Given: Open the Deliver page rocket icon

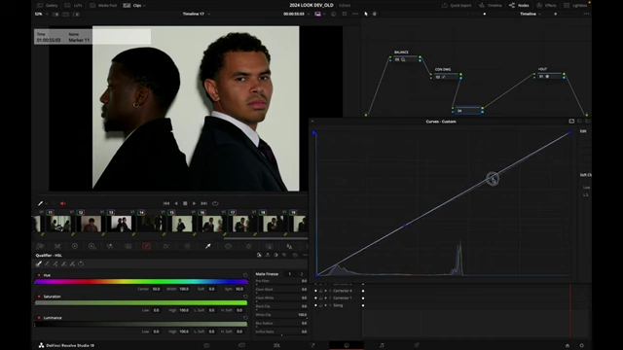Looking at the screenshot, I should [x=417, y=345].
